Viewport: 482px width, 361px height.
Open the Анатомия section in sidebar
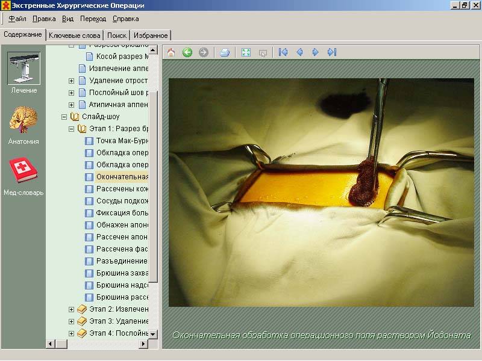23,125
